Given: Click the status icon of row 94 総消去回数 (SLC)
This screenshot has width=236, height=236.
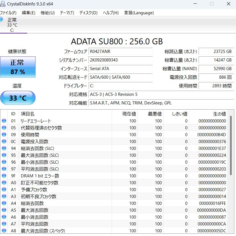Looking at the screenshot, I should coord(4,148).
